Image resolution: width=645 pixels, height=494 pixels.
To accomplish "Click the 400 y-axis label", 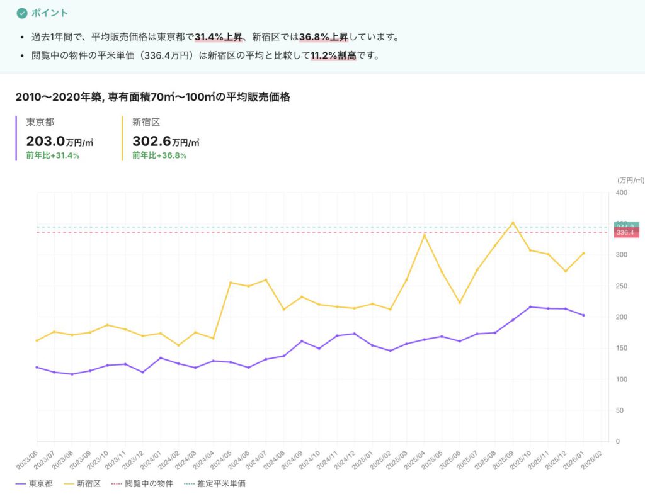I will pos(621,193).
